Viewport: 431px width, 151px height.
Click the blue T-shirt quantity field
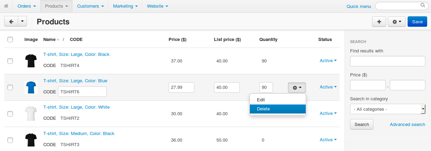[266, 87]
